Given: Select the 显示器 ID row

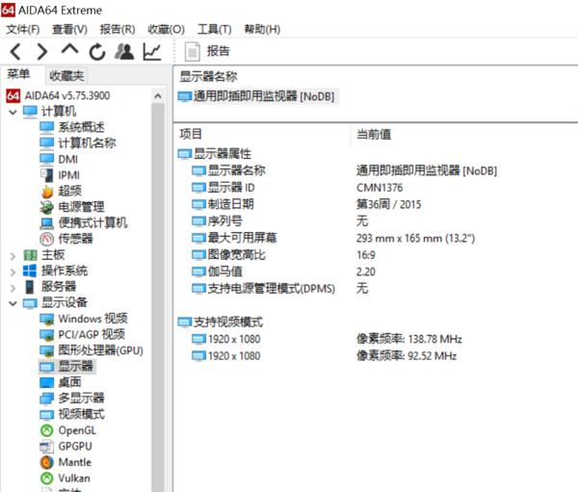Looking at the screenshot, I should 223,188.
